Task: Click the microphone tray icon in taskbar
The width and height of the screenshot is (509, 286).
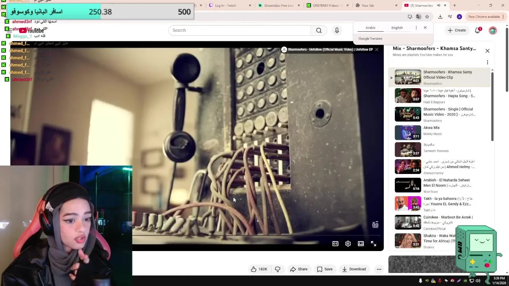Action: pyautogui.click(x=420, y=280)
